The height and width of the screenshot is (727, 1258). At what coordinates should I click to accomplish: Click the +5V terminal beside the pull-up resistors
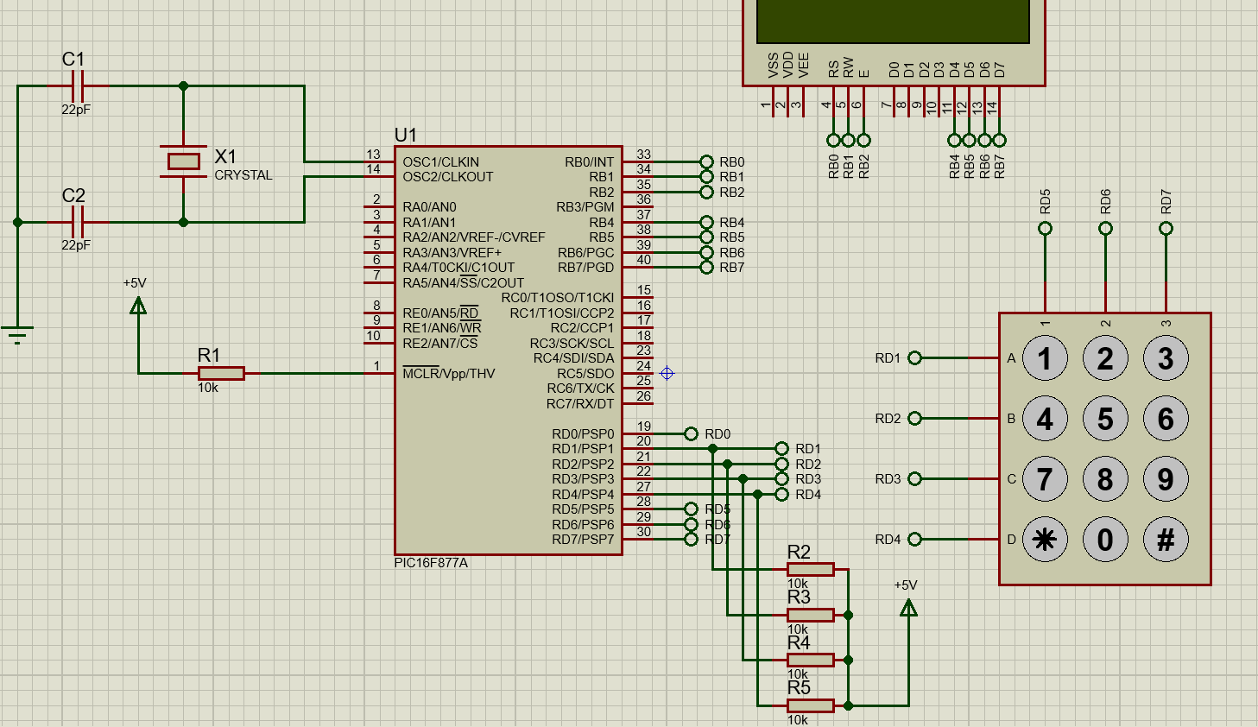click(908, 608)
